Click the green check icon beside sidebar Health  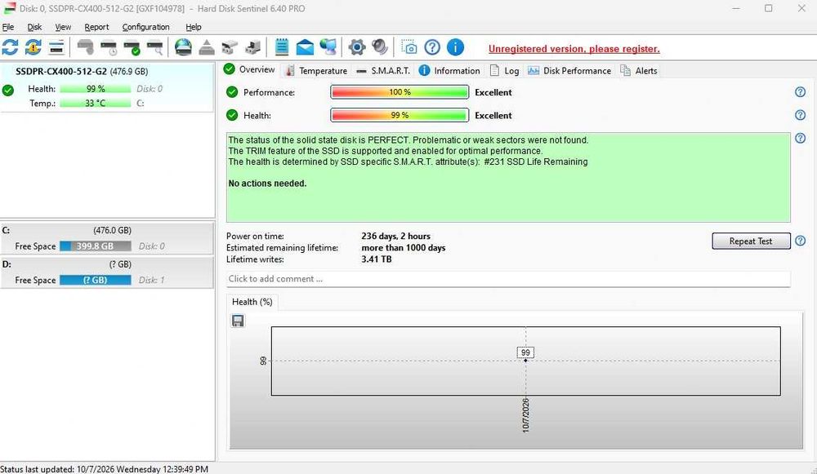coord(8,91)
